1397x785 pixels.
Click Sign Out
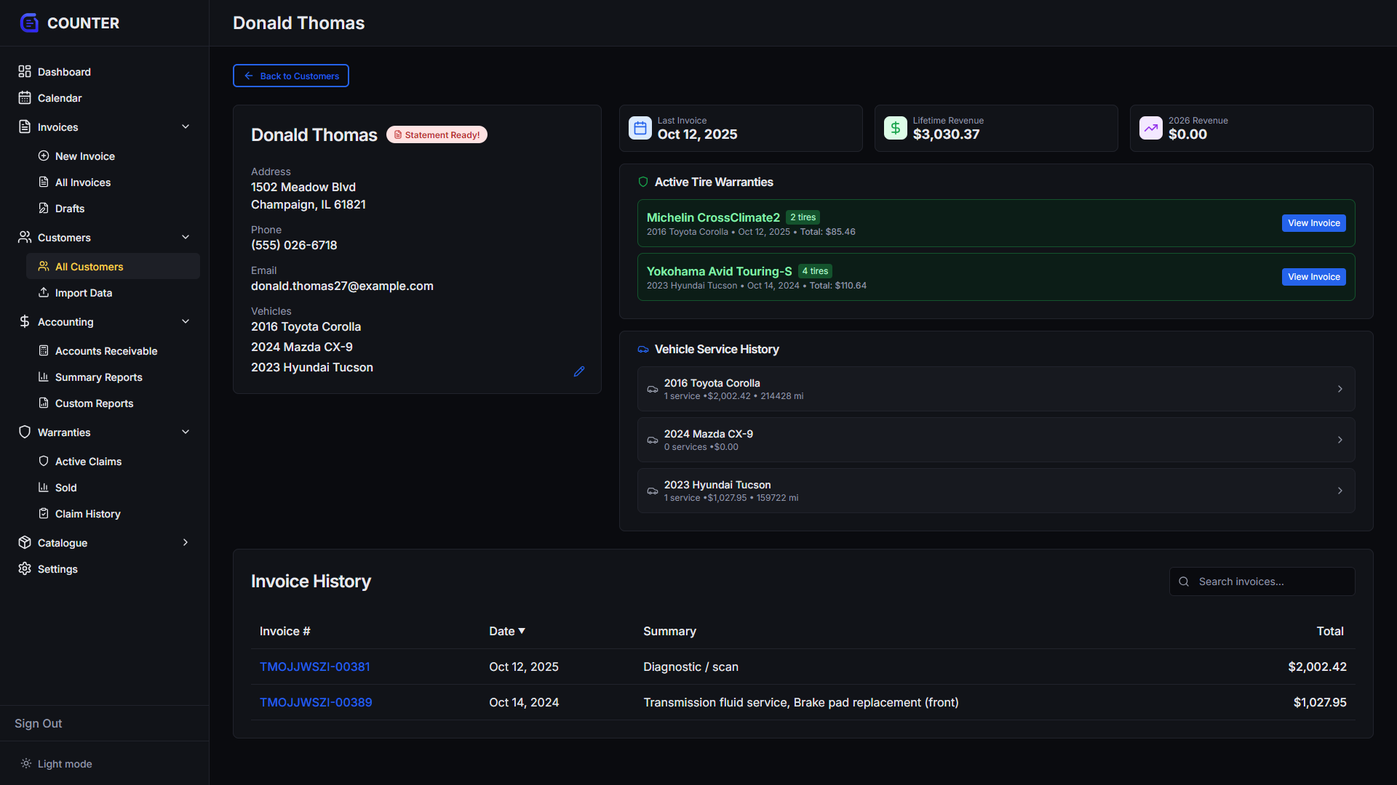point(38,723)
